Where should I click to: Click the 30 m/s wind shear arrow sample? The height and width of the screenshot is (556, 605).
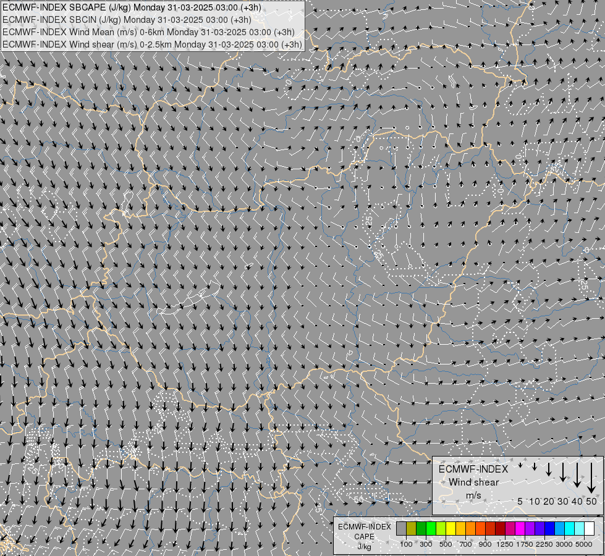(563, 472)
